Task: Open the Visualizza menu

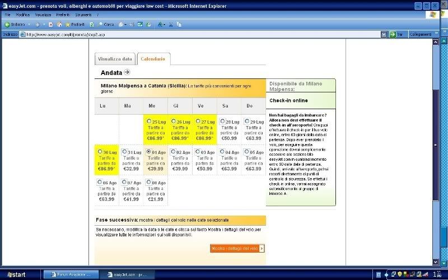Action: click(x=43, y=15)
